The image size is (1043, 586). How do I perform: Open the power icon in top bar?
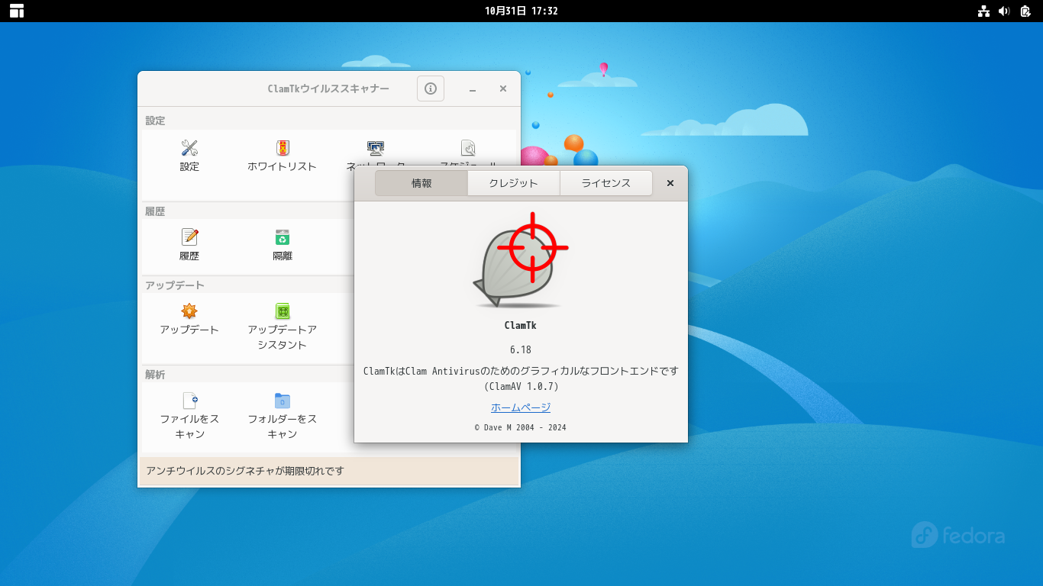(1025, 11)
